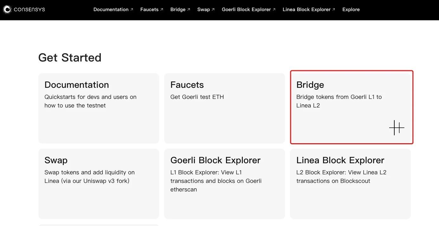Click the Get Started heading
The width and height of the screenshot is (439, 226).
click(x=70, y=58)
